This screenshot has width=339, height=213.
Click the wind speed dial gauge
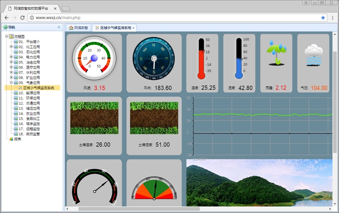point(94,58)
